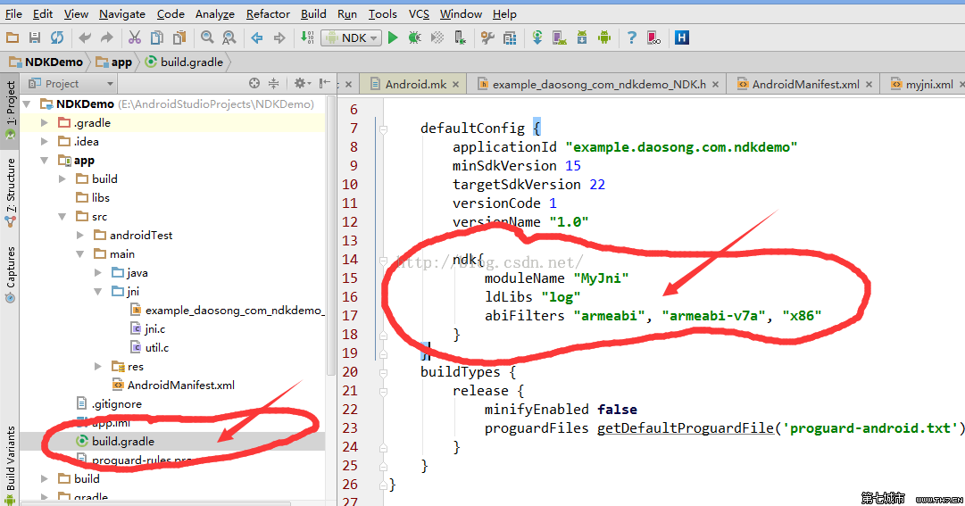Navigate forward with the right arrow
965x506 pixels.
(x=279, y=38)
